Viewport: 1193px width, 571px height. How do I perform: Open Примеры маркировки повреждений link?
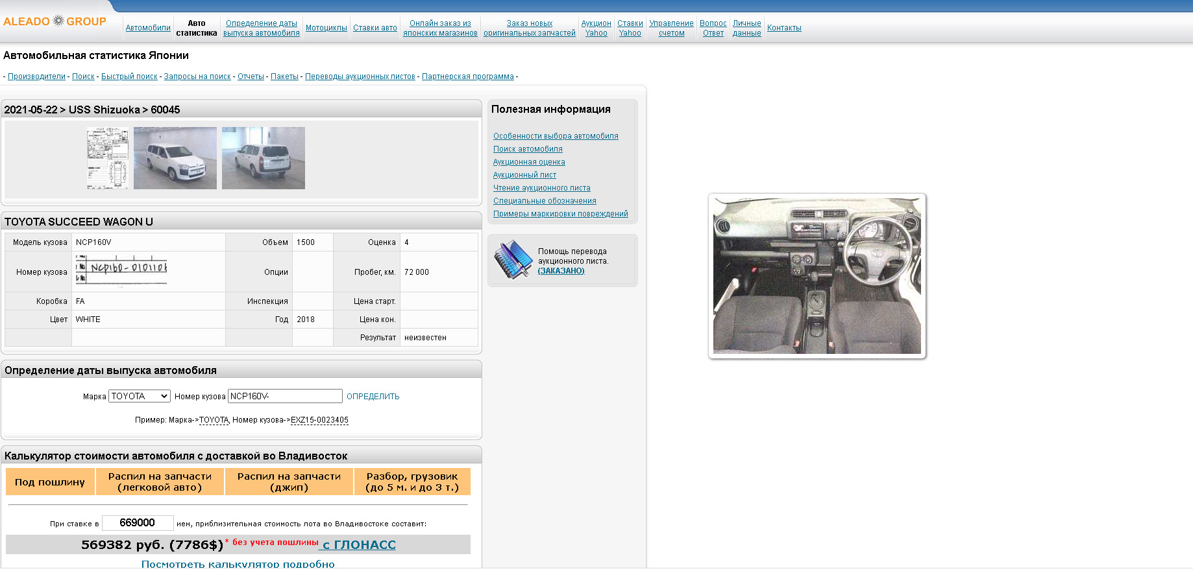561,214
